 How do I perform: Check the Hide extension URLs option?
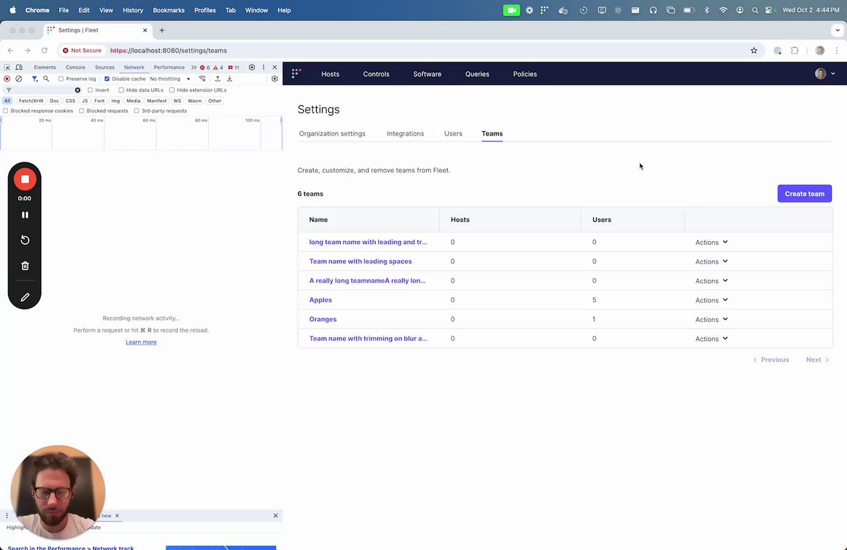click(x=171, y=90)
